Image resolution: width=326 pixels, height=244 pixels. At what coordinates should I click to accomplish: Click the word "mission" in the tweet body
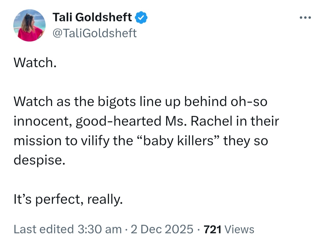(x=38, y=141)
